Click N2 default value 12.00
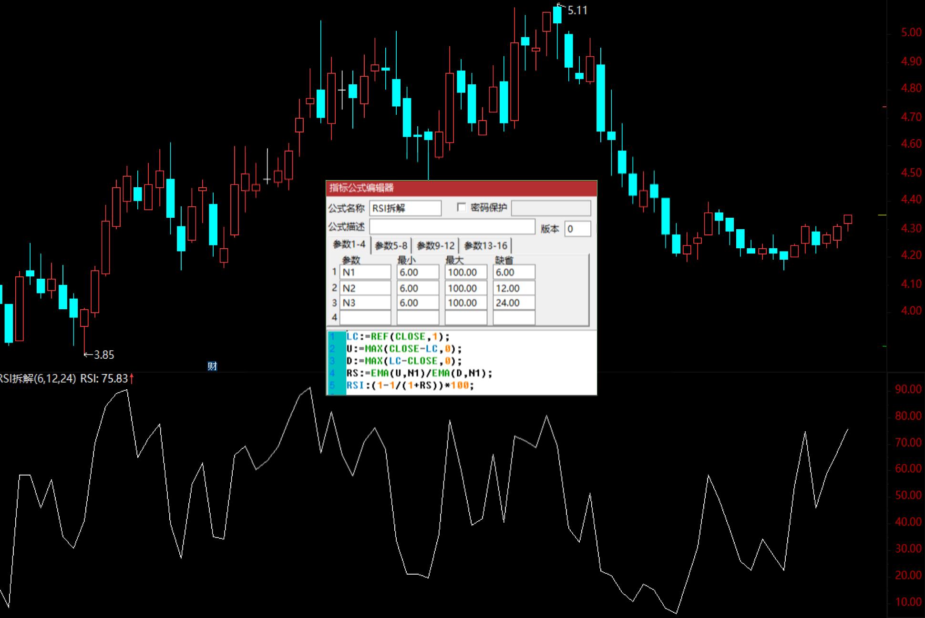 click(x=514, y=288)
